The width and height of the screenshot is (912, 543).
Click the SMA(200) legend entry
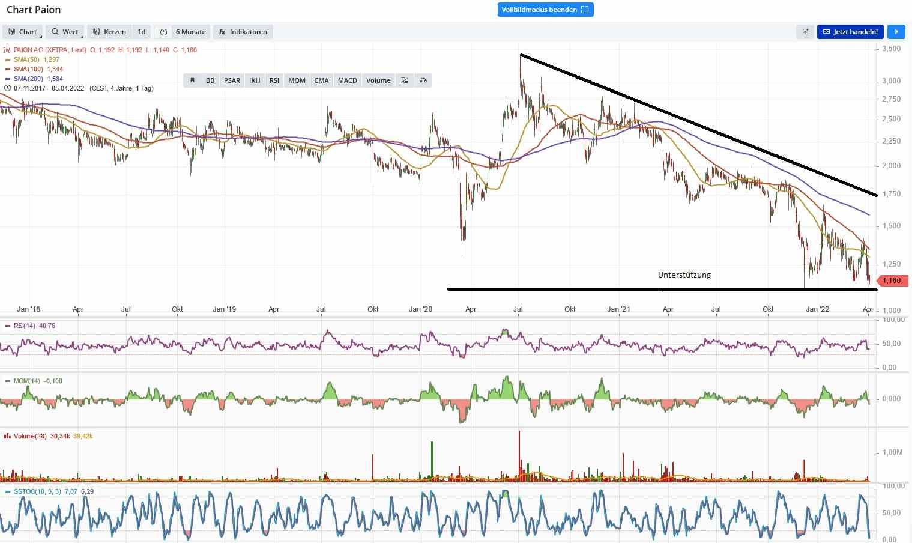tap(38, 79)
